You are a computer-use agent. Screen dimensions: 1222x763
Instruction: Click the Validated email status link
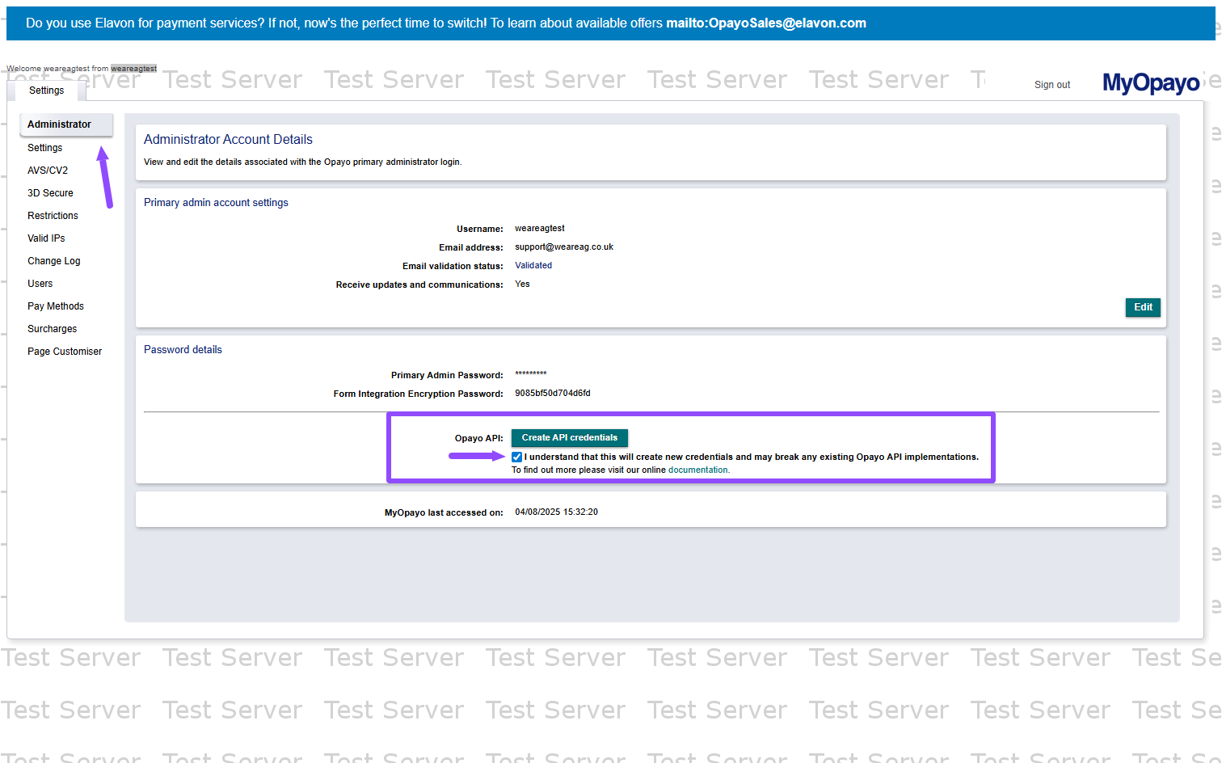coord(533,265)
